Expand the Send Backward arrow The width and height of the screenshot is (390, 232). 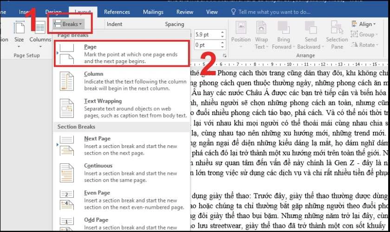point(323,47)
